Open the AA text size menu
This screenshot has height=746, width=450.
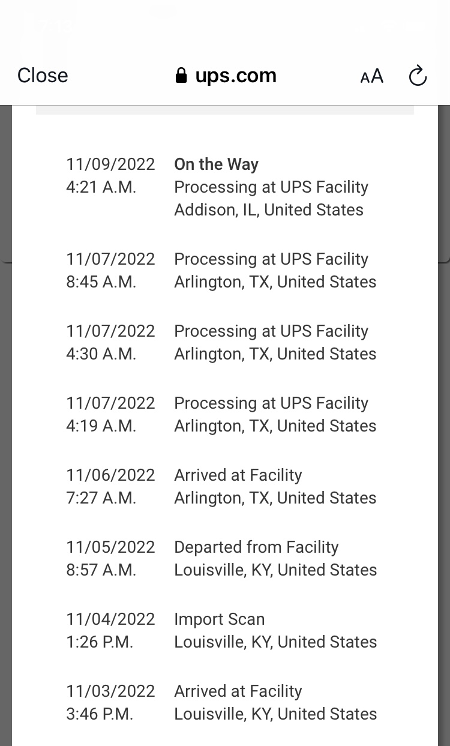coord(371,76)
